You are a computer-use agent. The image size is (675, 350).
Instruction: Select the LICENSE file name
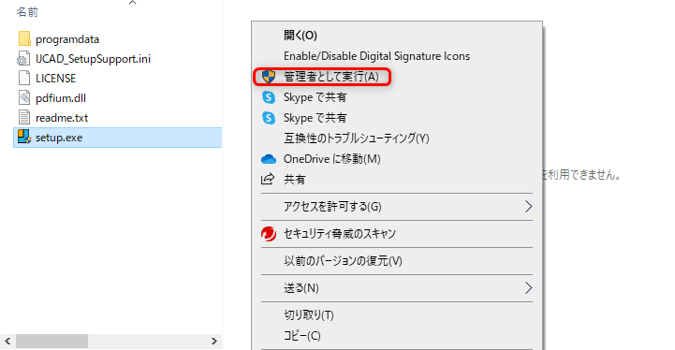[x=55, y=79]
